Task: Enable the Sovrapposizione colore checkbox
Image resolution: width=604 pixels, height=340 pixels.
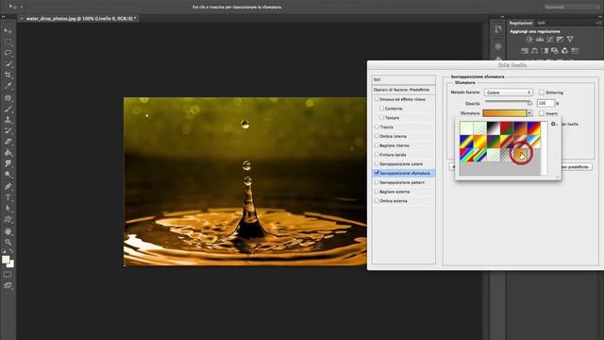Action: pyautogui.click(x=377, y=163)
